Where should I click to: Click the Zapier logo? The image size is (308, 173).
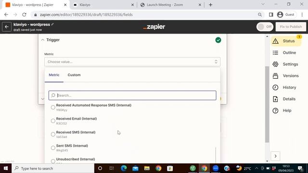click(154, 27)
